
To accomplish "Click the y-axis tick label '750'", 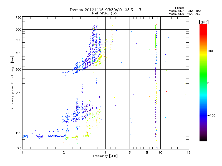I will tap(18, 17).
